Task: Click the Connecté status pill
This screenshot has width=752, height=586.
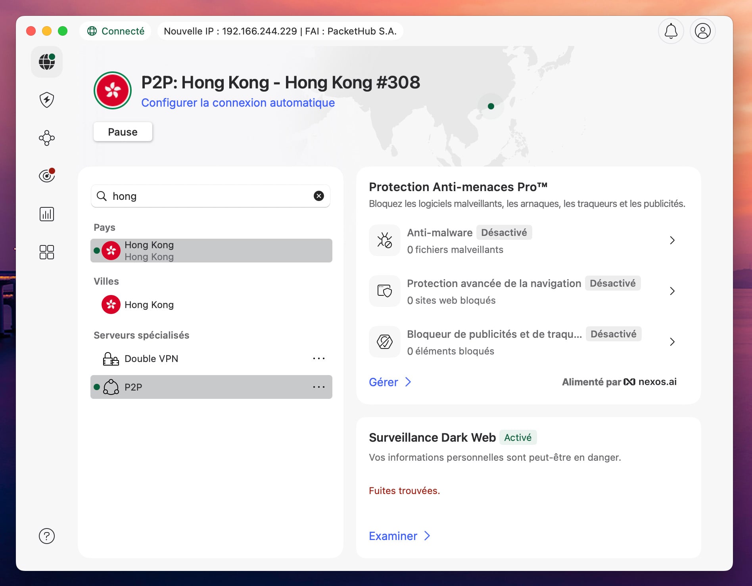Action: coord(115,31)
